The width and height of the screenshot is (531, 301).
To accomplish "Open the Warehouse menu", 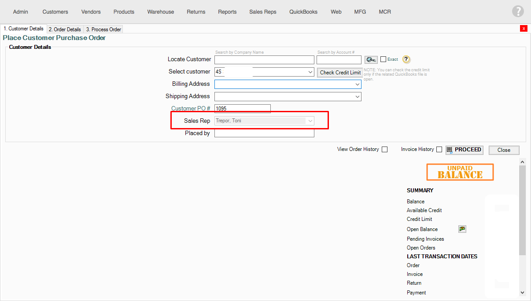I will click(x=160, y=12).
